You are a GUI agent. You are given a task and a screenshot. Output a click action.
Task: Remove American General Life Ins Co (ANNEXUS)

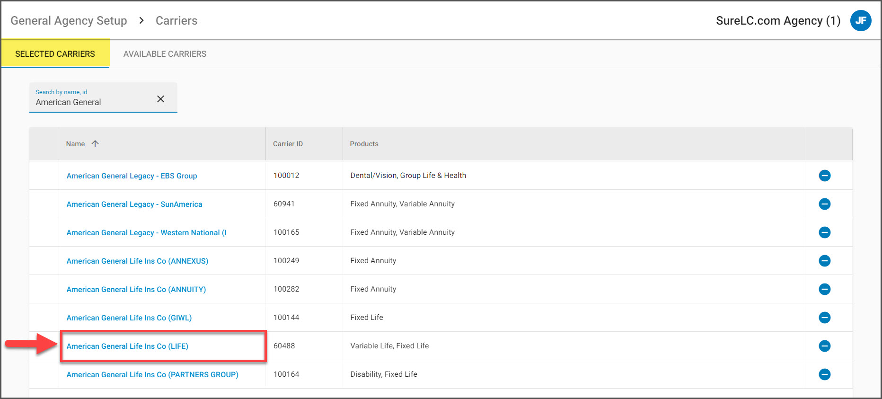[824, 261]
